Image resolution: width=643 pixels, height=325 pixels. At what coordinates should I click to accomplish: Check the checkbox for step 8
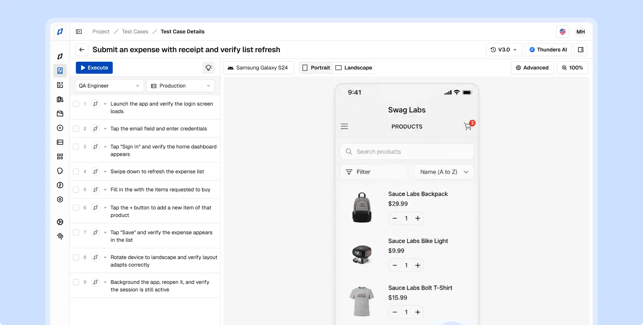pyautogui.click(x=76, y=257)
